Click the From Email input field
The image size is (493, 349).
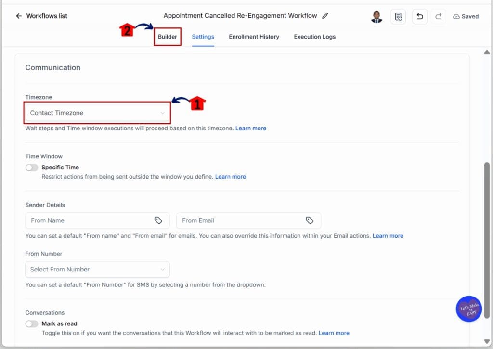coord(249,220)
